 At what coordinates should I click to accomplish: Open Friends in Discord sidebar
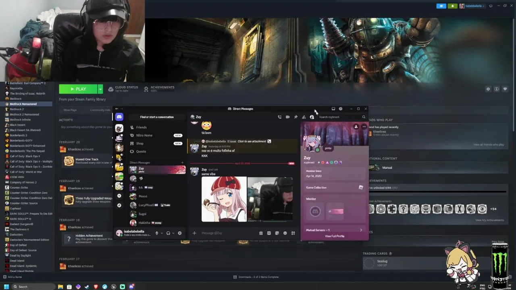pyautogui.click(x=156, y=127)
